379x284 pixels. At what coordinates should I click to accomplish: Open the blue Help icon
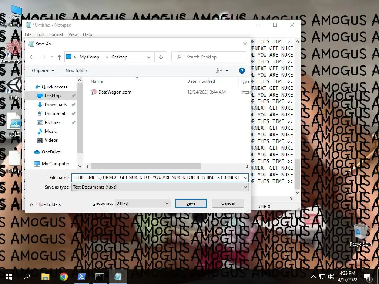click(x=242, y=71)
